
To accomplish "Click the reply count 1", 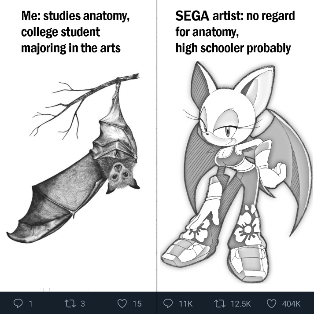I will 30,303.
